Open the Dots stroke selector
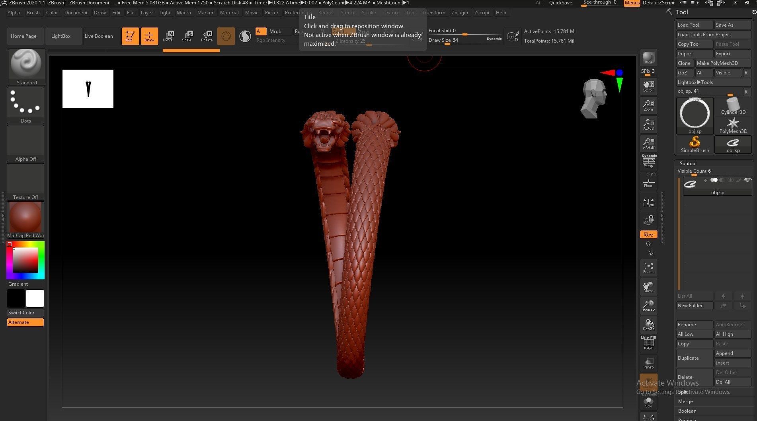Screen dimensions: 757x421 pos(26,105)
